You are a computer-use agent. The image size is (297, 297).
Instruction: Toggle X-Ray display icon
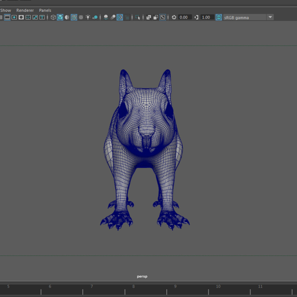coord(148,17)
